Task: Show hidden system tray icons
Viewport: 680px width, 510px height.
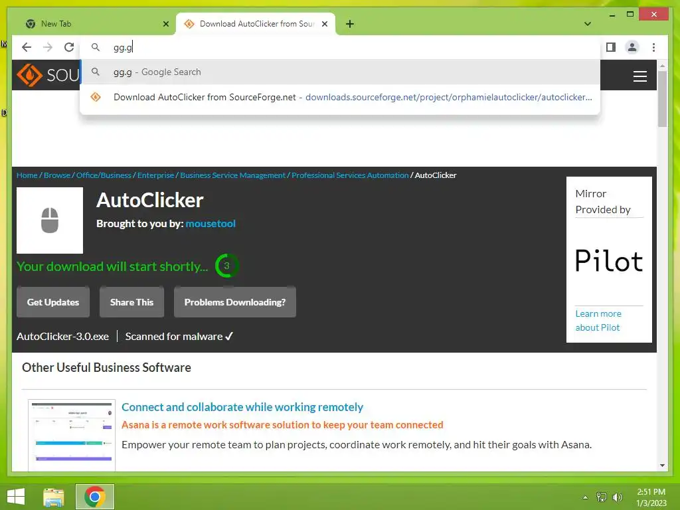Action: coord(585,497)
